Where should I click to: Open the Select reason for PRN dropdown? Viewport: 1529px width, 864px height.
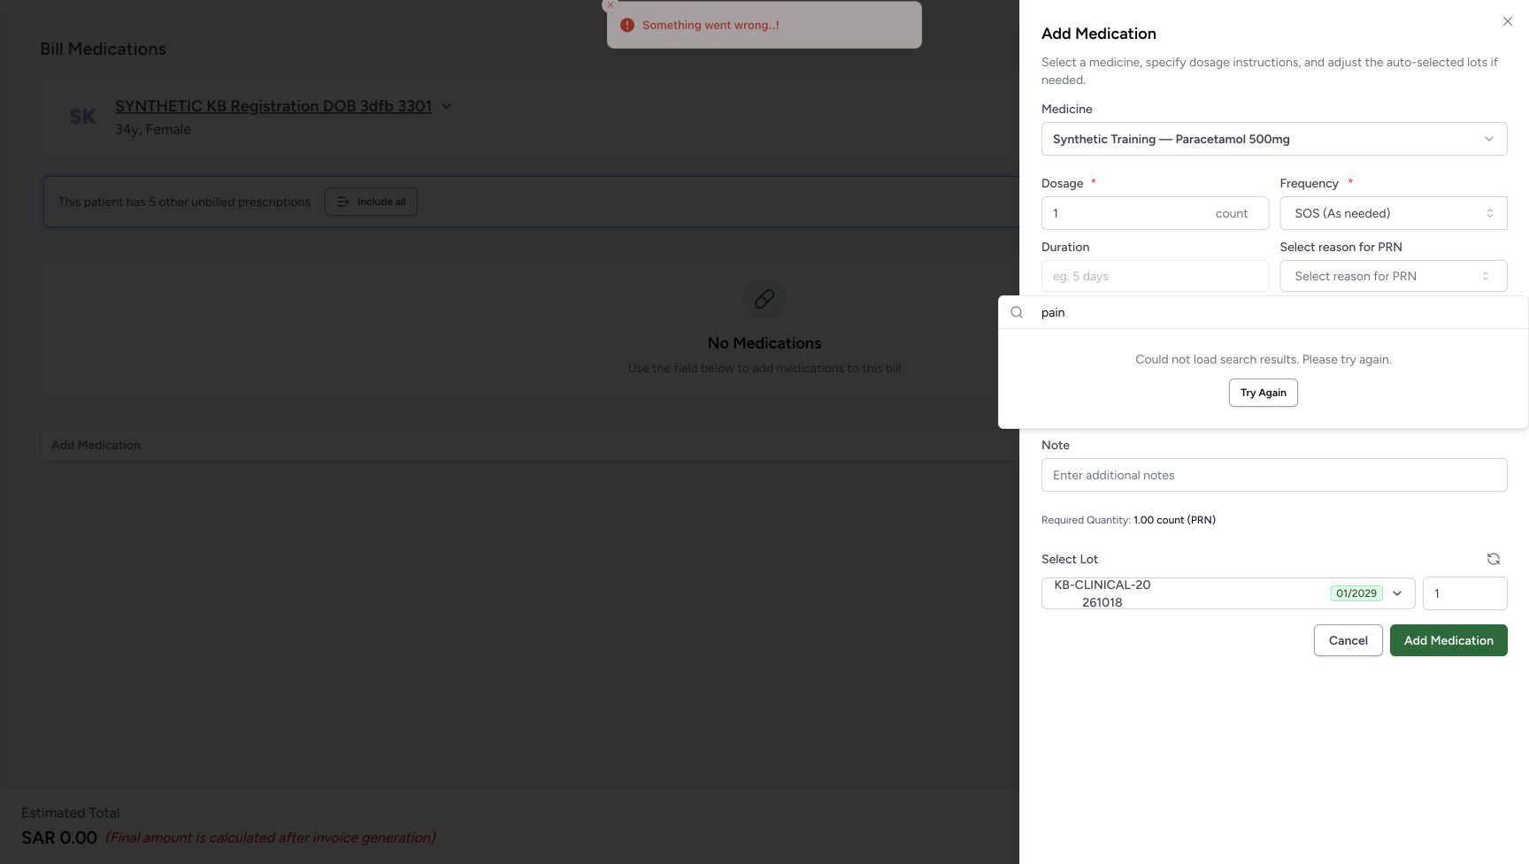point(1394,276)
